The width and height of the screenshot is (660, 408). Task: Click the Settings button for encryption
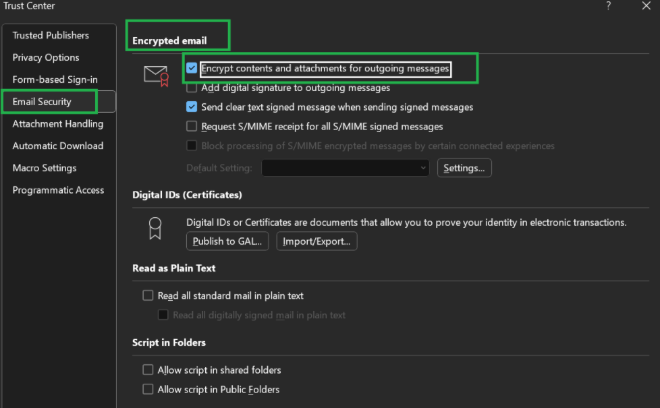[x=464, y=167]
